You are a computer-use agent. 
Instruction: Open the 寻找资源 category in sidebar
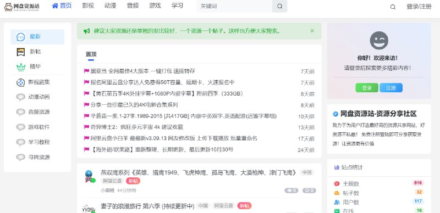(37, 157)
